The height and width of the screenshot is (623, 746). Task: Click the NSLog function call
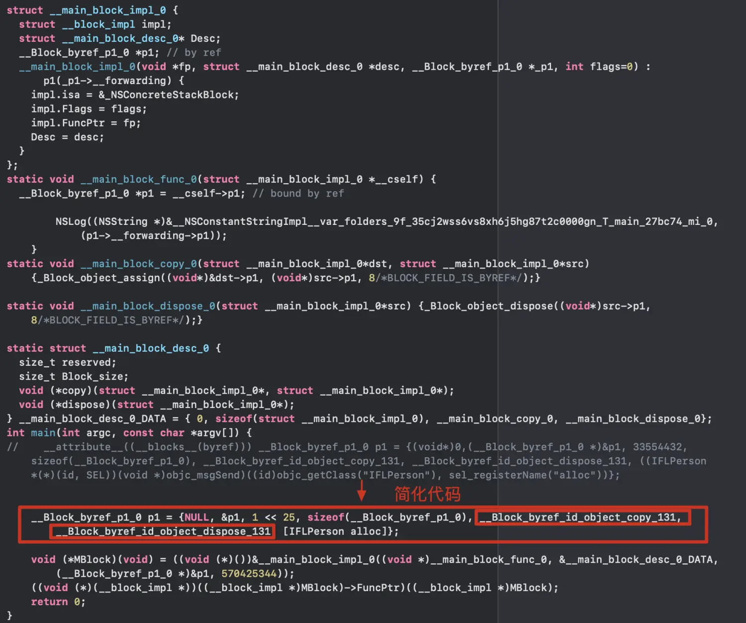tap(71, 221)
